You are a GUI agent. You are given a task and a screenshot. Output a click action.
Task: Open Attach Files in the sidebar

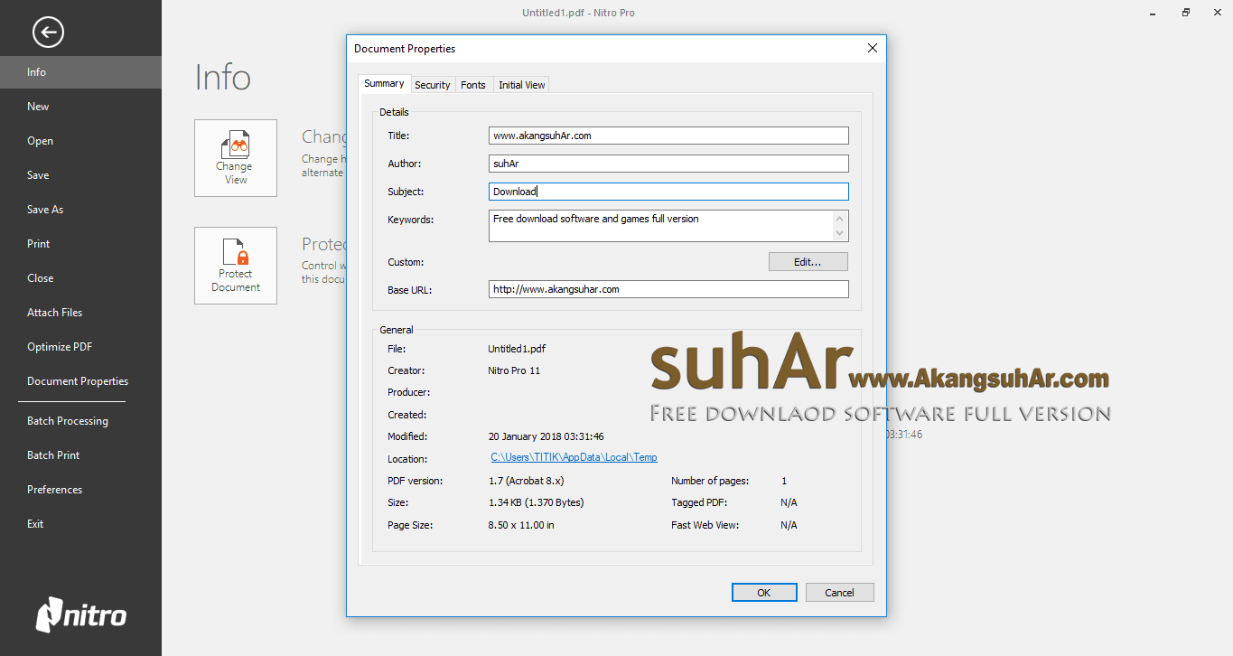click(80, 313)
